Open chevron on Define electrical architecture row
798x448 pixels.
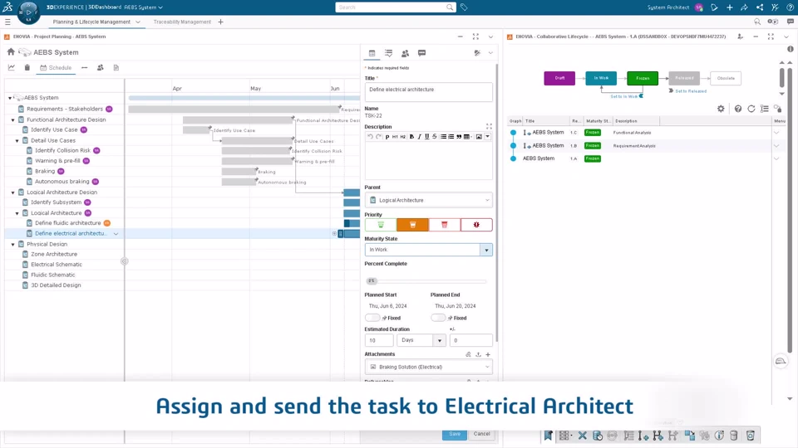coord(116,234)
